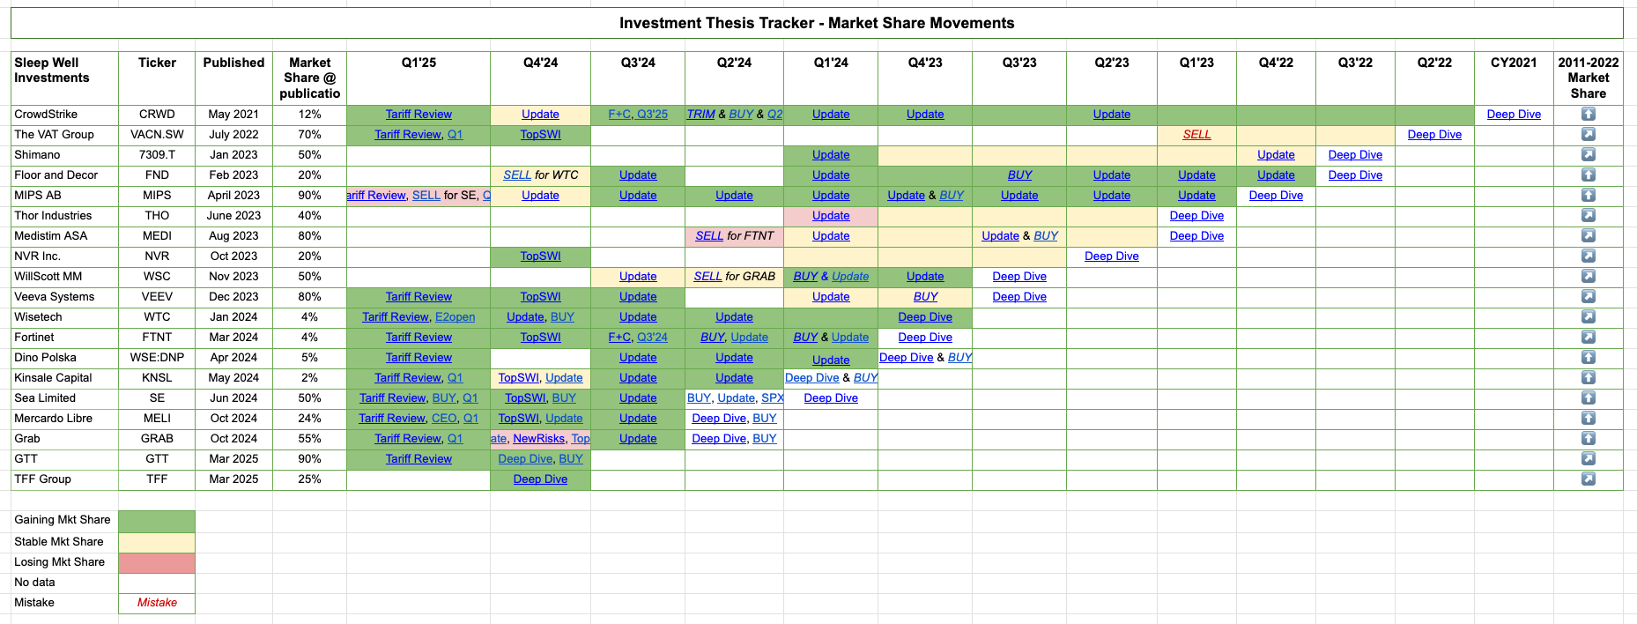The height and width of the screenshot is (624, 1637).
Task: Open the Deep Dive link in the NVR Inc. row
Action: (x=1111, y=256)
